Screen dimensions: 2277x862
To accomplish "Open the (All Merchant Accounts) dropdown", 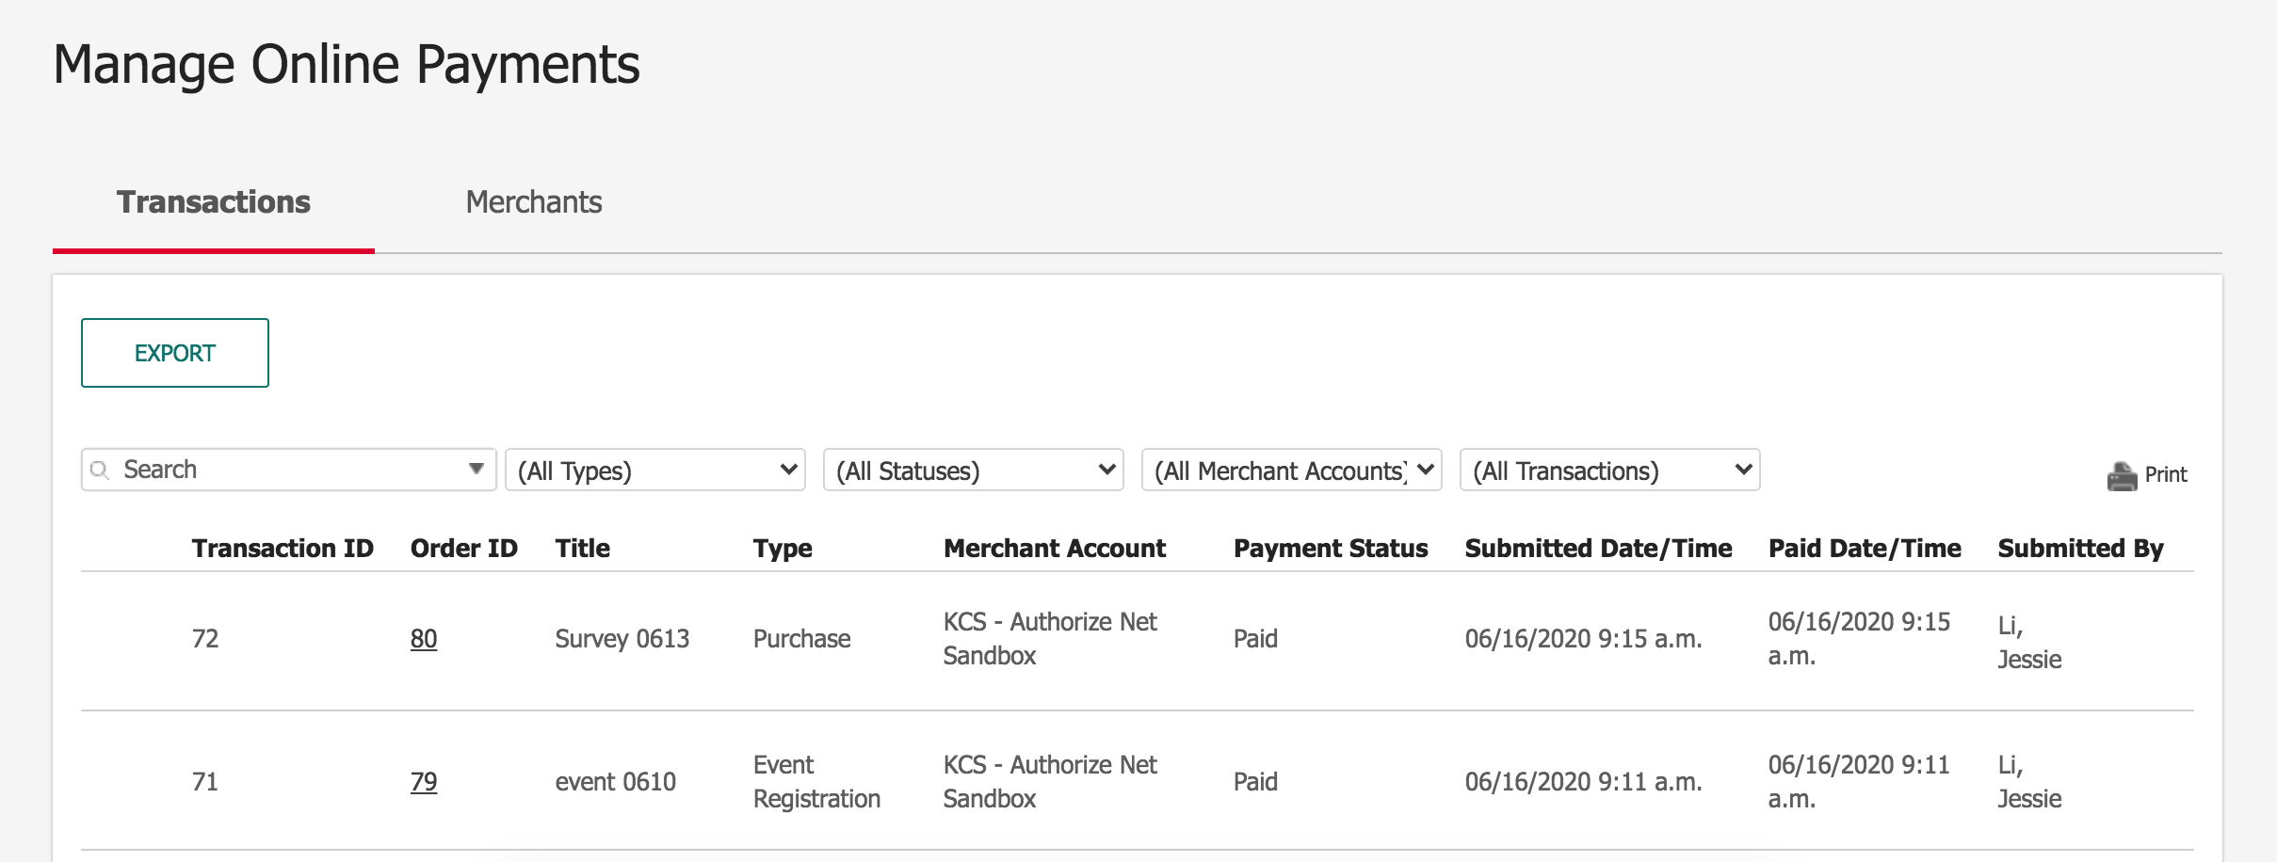I will coord(1291,469).
